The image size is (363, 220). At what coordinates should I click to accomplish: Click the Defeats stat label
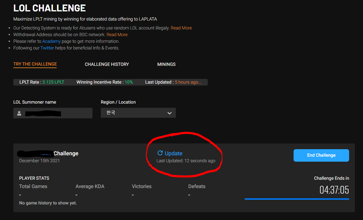click(197, 186)
